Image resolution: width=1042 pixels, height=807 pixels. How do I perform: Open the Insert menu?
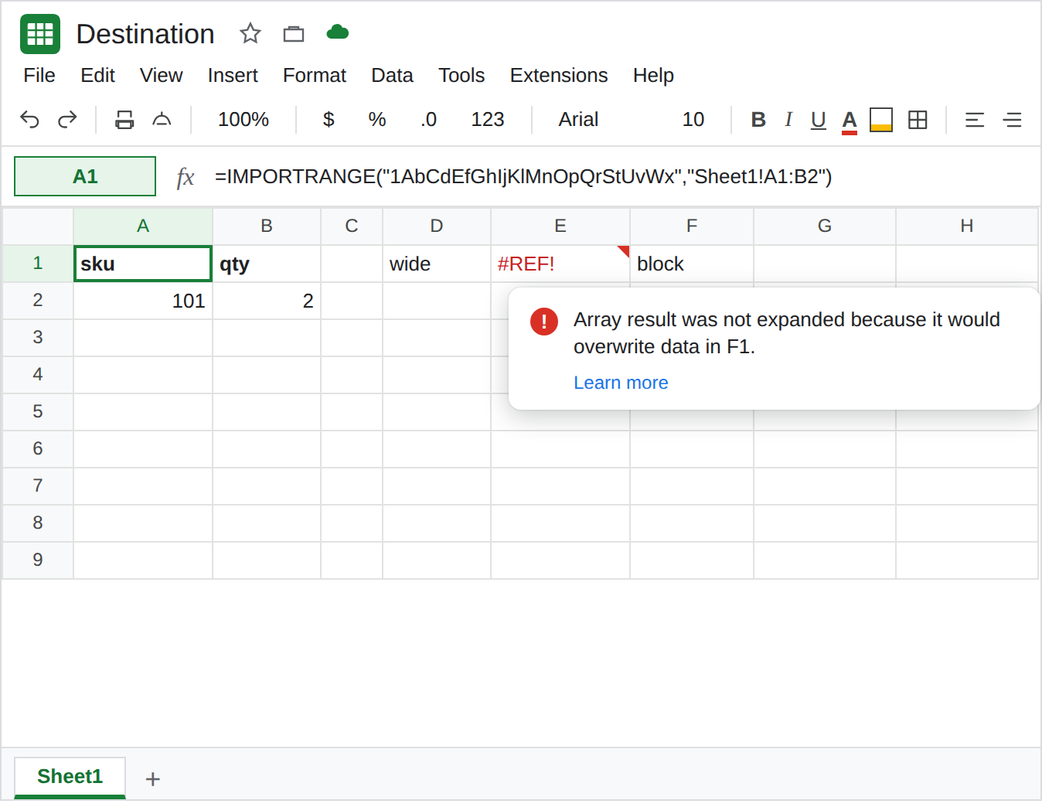233,75
